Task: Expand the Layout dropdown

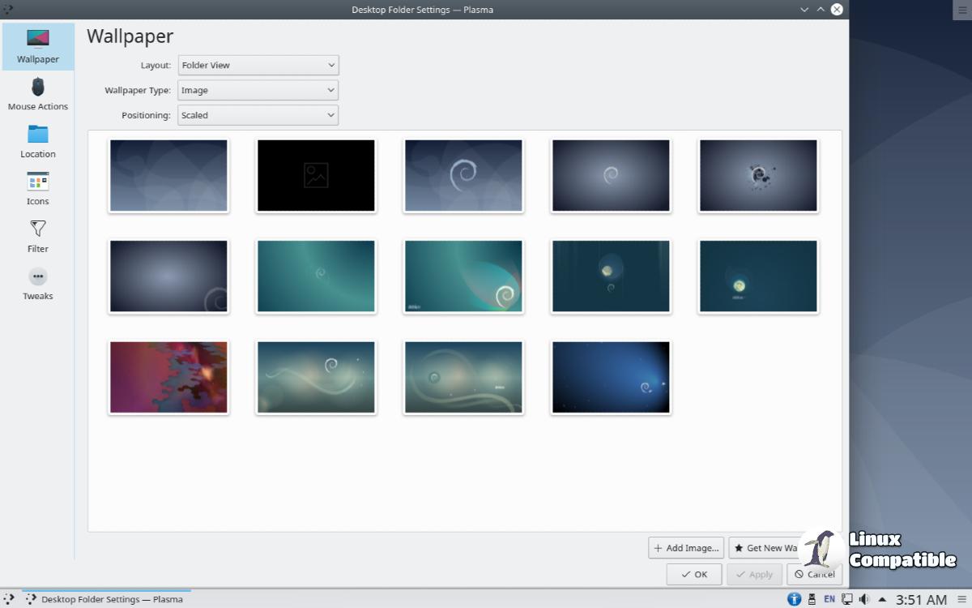Action: (x=258, y=65)
